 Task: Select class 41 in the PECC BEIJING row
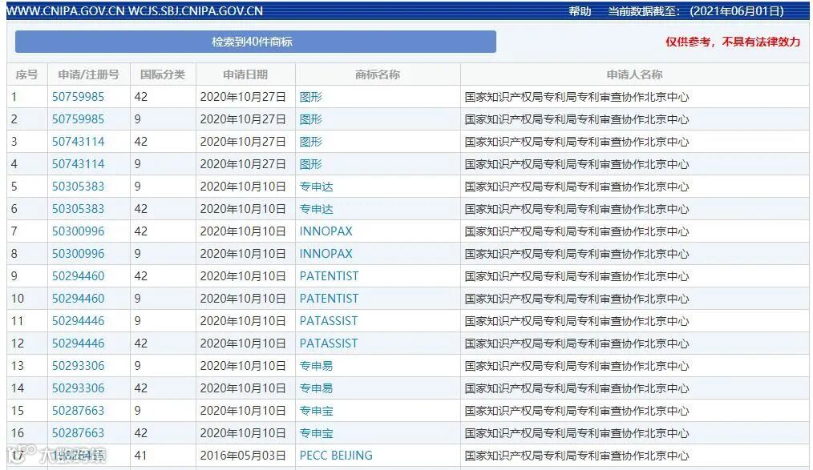click(x=140, y=456)
